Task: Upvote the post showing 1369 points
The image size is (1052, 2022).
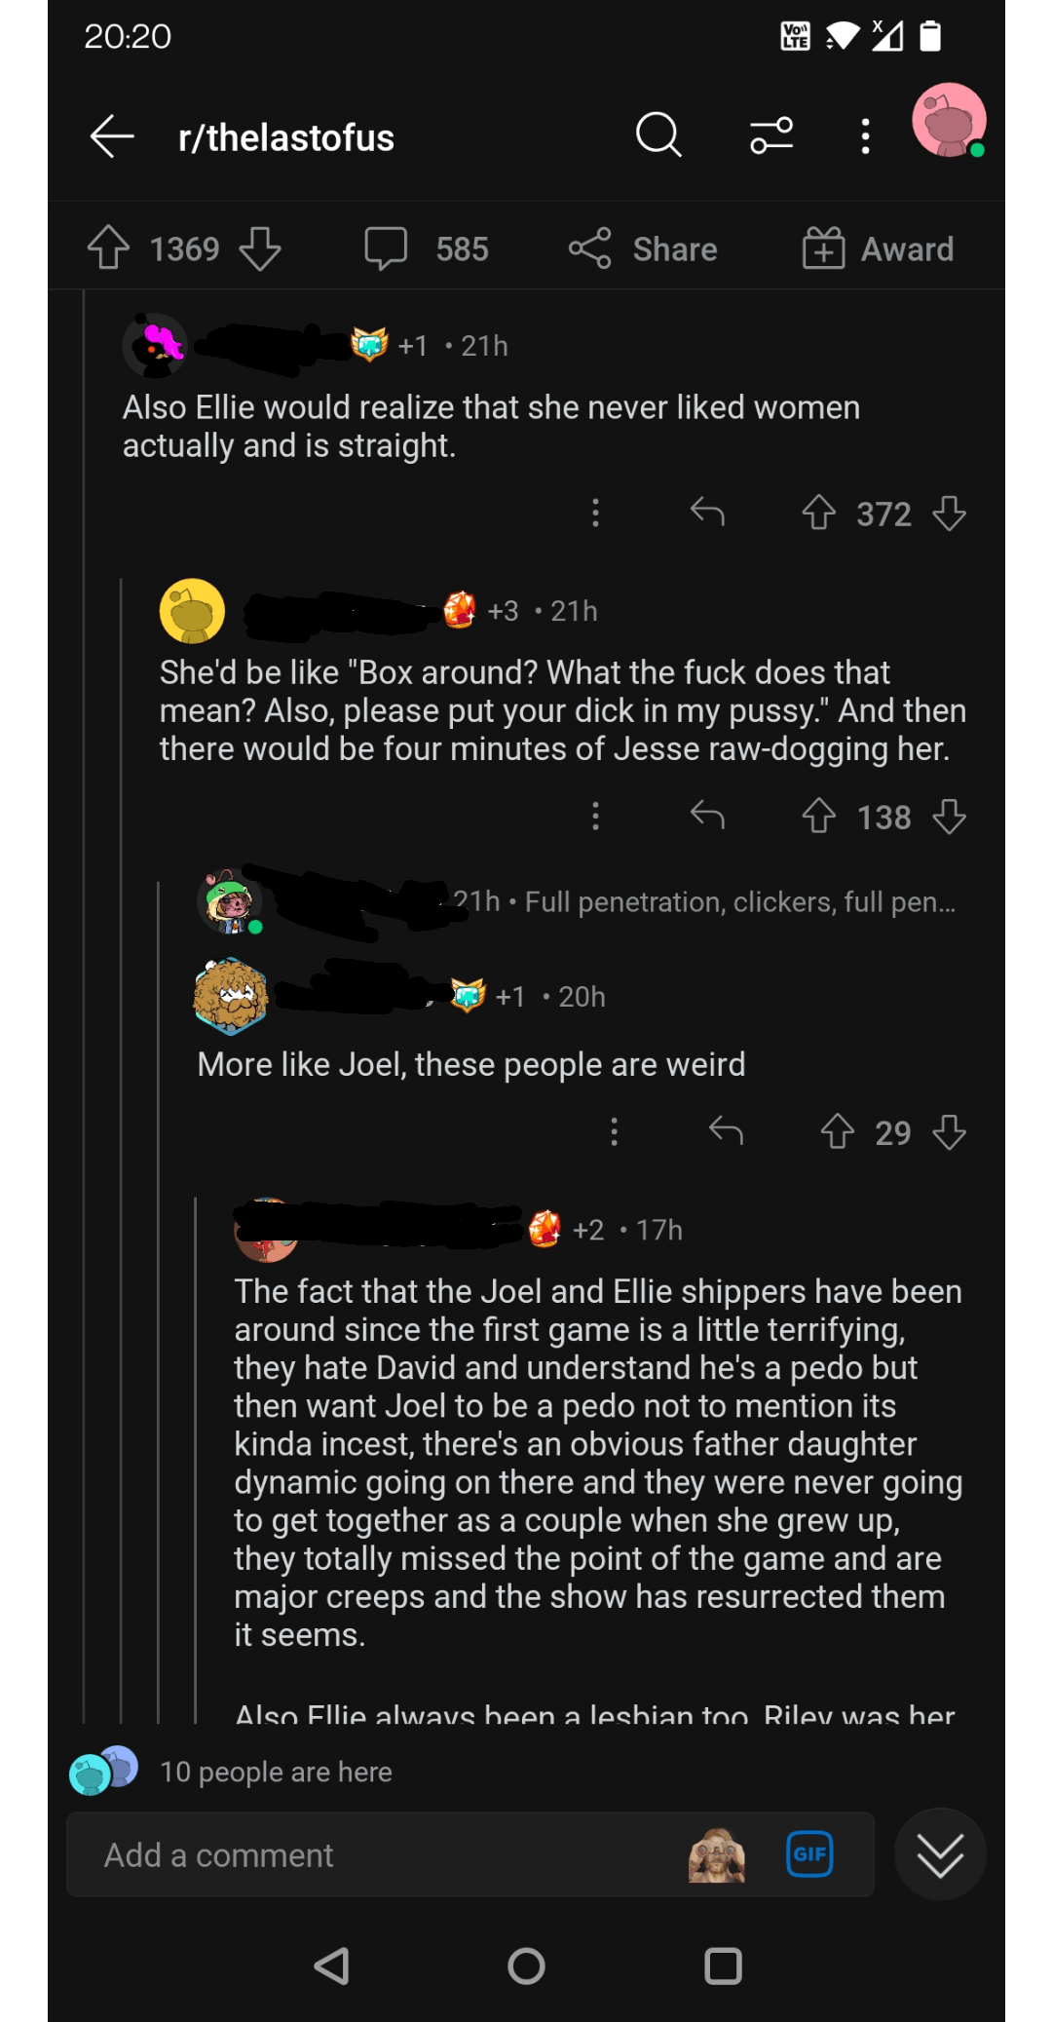Action: [x=107, y=248]
